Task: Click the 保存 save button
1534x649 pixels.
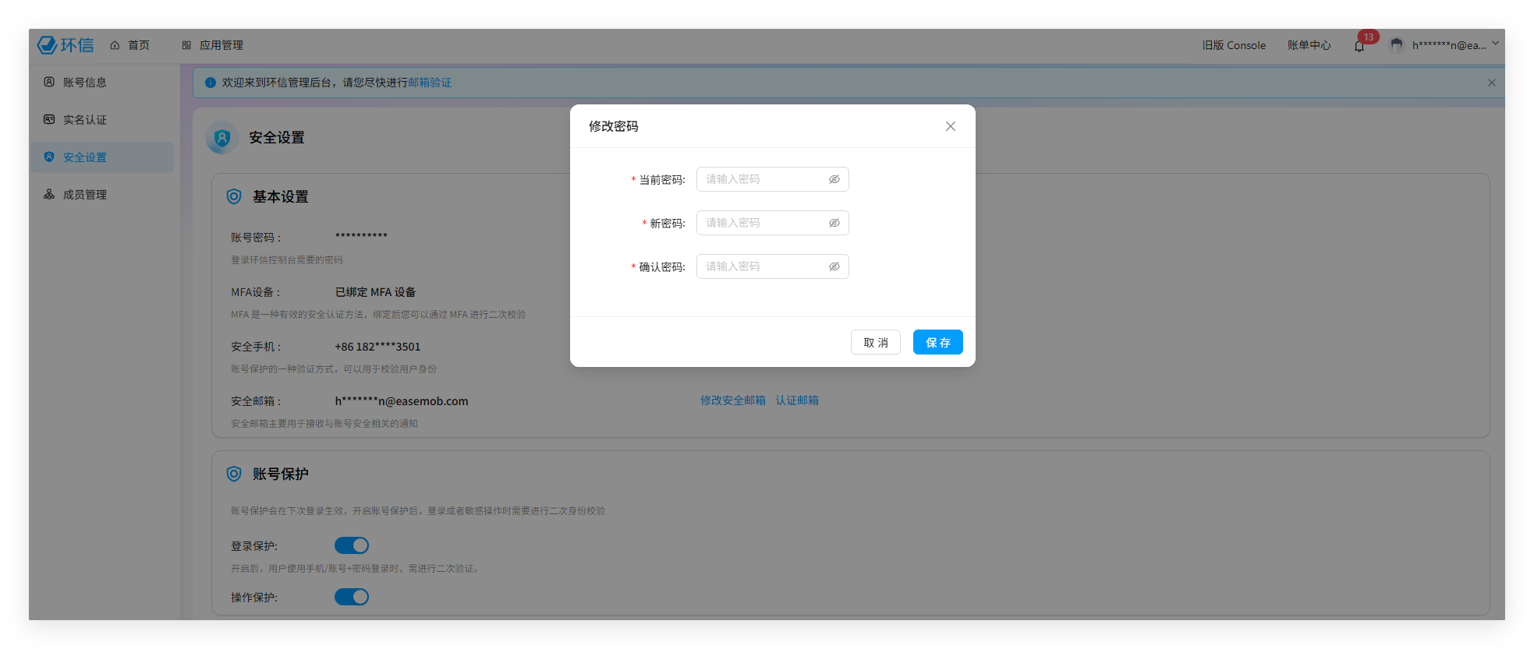Action: [937, 342]
